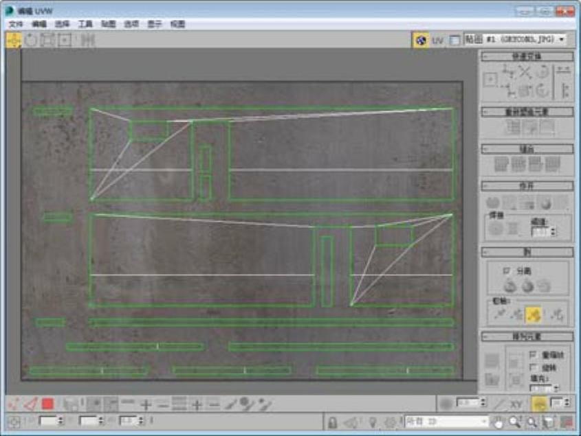581x436 pixels.
Task: Select the Move tool in top toolbar
Action: (x=14, y=40)
